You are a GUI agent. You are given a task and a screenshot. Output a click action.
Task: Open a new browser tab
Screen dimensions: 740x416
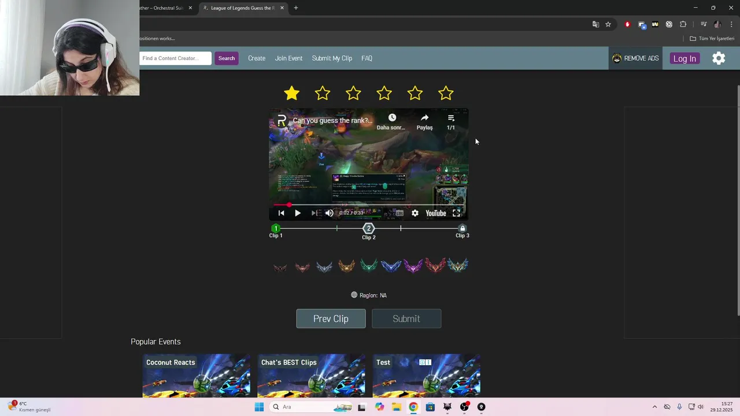pos(296,8)
